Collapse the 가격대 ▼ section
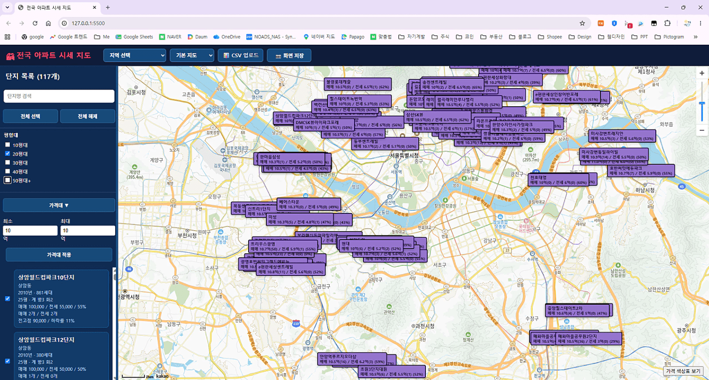709x380 pixels. coord(59,205)
